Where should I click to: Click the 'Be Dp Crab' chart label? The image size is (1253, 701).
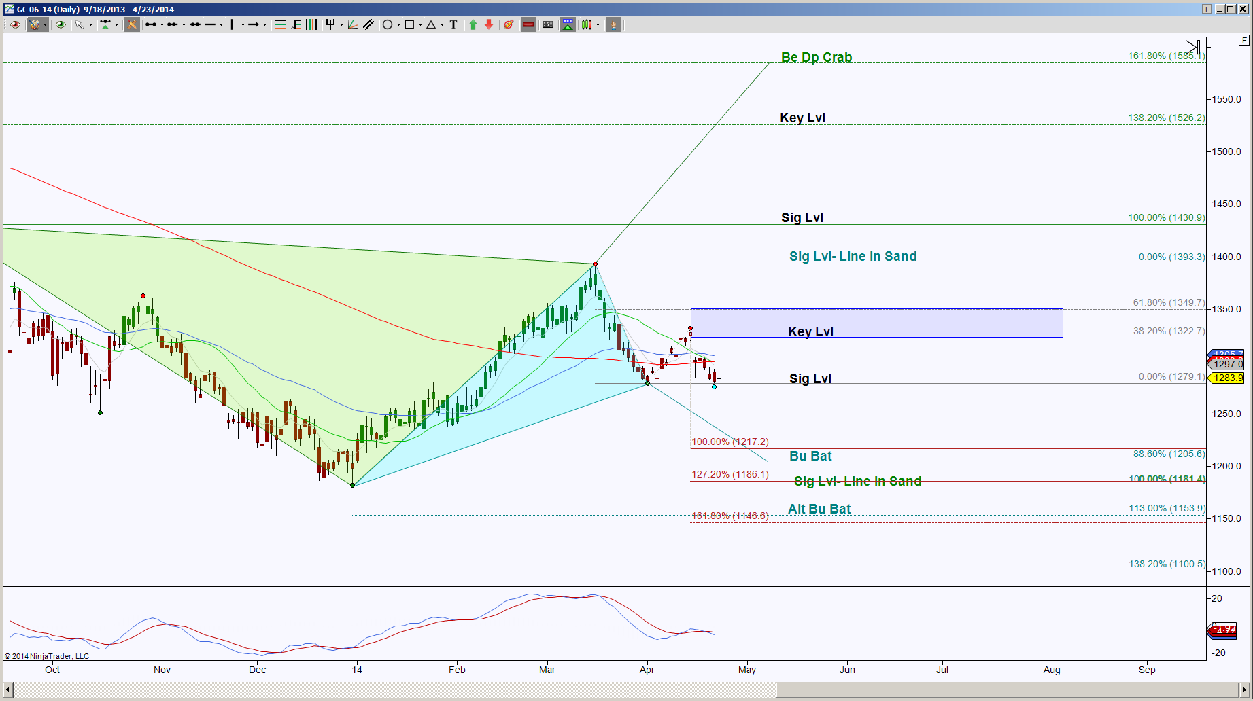(x=817, y=58)
